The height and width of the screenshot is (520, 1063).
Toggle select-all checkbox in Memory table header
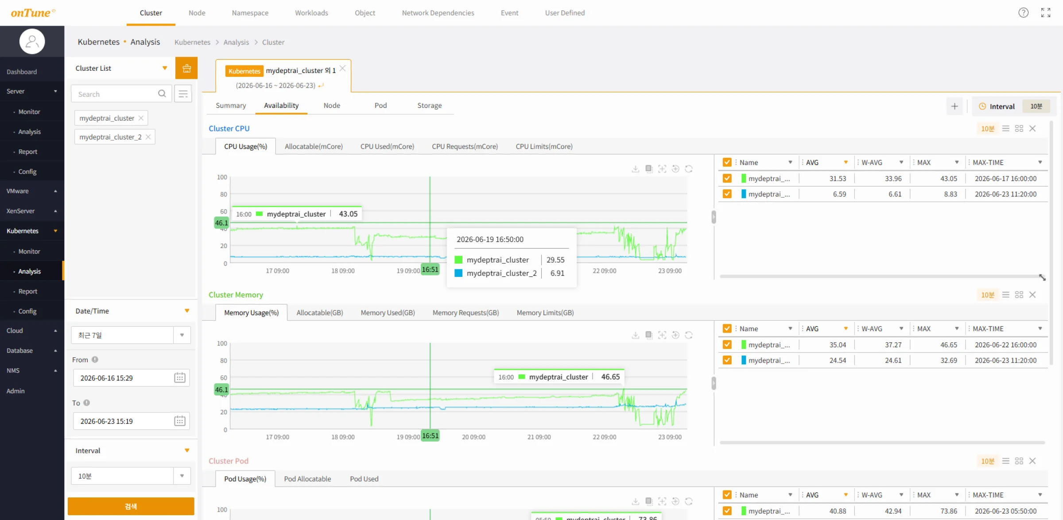click(727, 329)
